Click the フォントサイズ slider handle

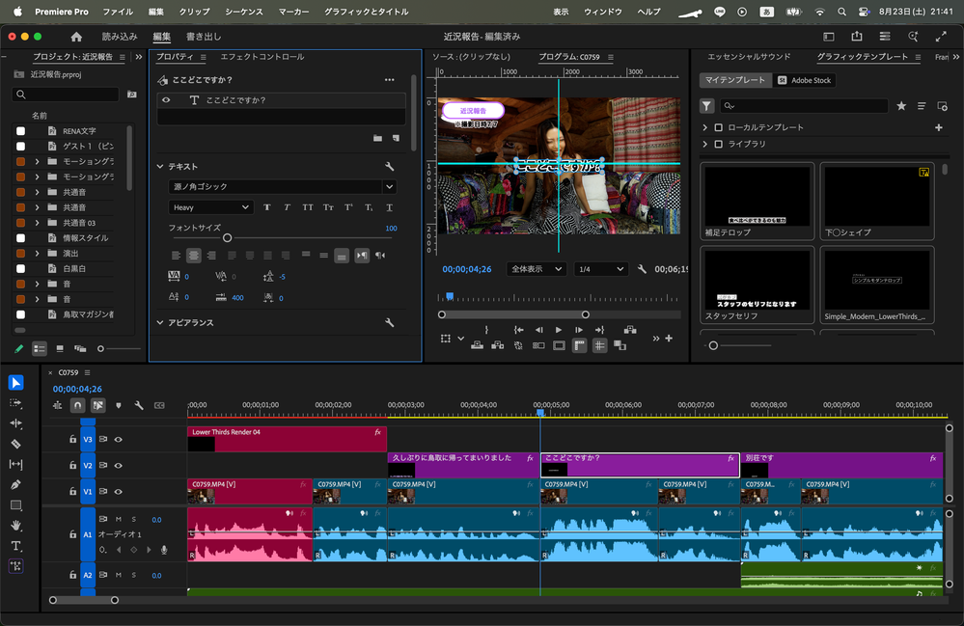click(227, 238)
